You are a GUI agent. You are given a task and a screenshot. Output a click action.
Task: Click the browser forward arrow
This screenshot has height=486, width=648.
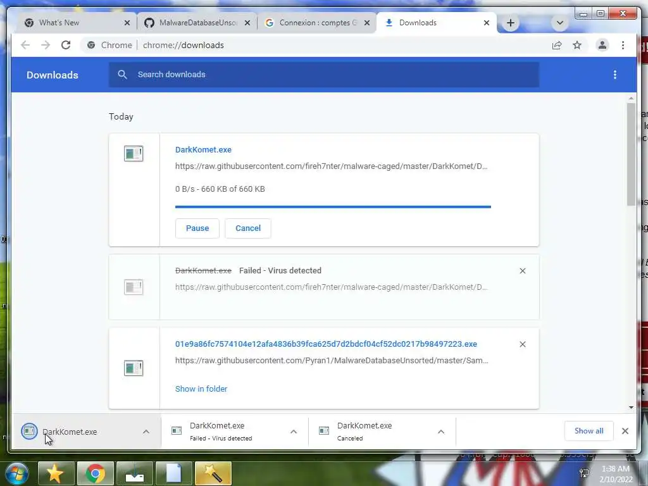click(46, 45)
